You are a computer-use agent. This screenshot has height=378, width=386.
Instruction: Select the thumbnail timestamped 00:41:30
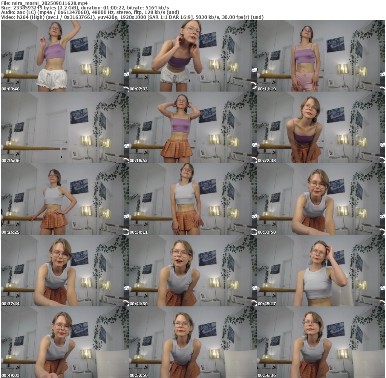[x=193, y=271]
